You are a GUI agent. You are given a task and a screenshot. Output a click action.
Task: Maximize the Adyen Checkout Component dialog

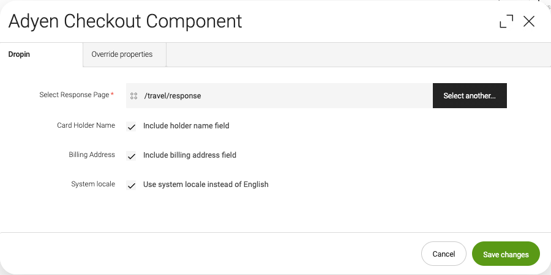506,22
